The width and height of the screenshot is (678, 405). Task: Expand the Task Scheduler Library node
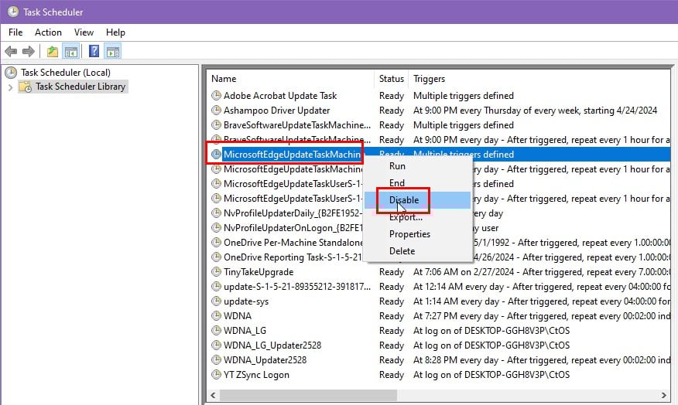[10, 87]
